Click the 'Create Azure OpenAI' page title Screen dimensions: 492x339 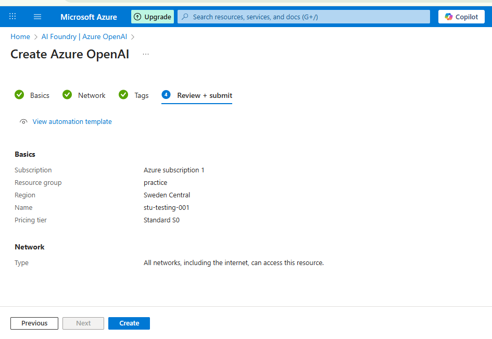[x=70, y=54]
